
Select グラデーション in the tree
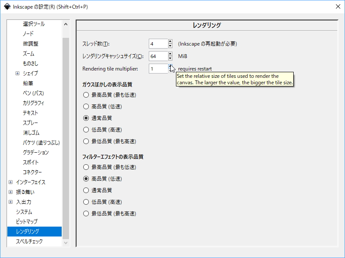(36, 153)
